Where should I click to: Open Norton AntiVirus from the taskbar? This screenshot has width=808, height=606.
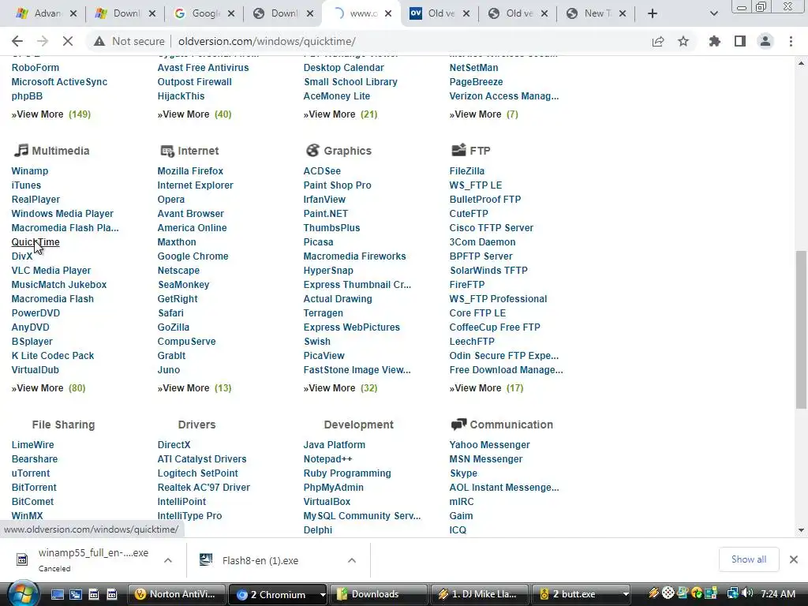[176, 594]
